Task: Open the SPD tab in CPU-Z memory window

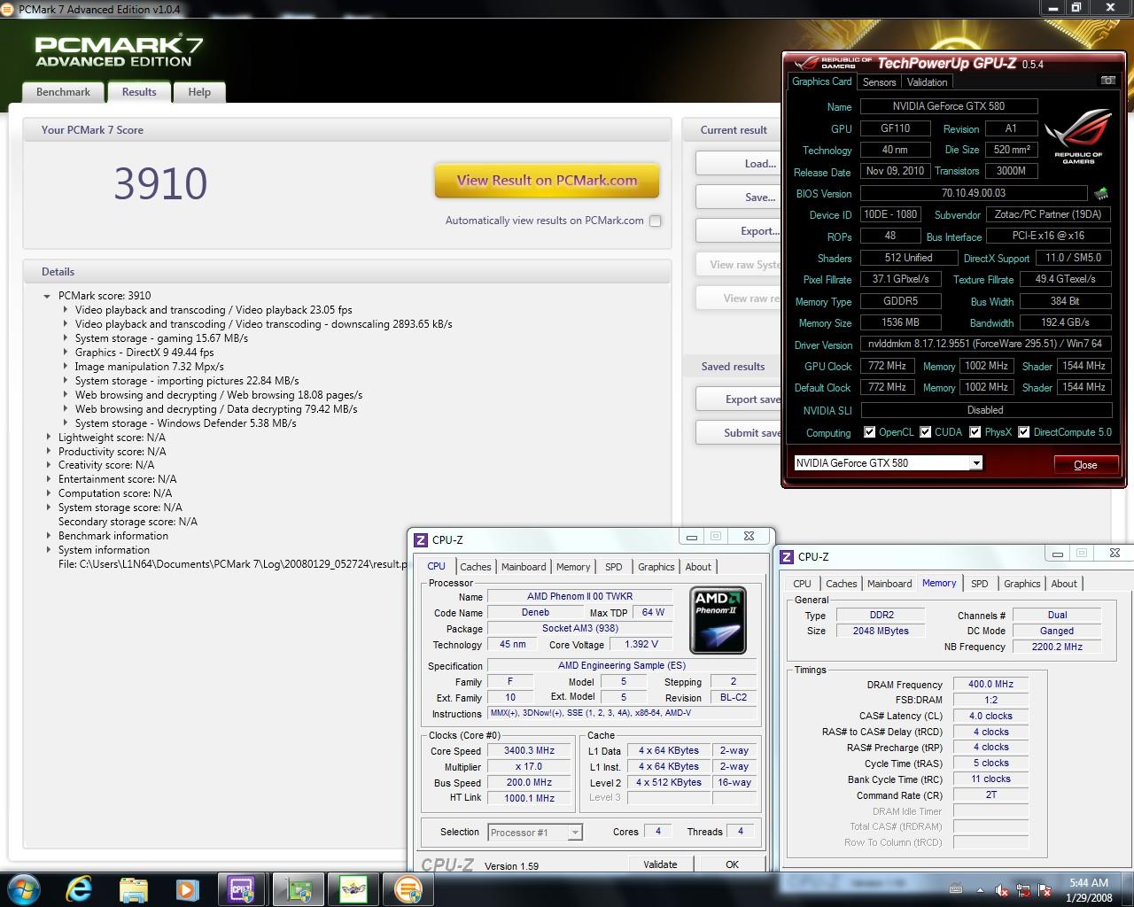Action: 979,584
